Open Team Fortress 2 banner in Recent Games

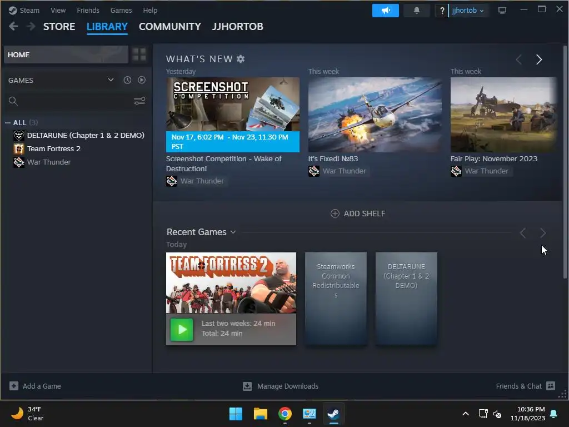point(231,283)
